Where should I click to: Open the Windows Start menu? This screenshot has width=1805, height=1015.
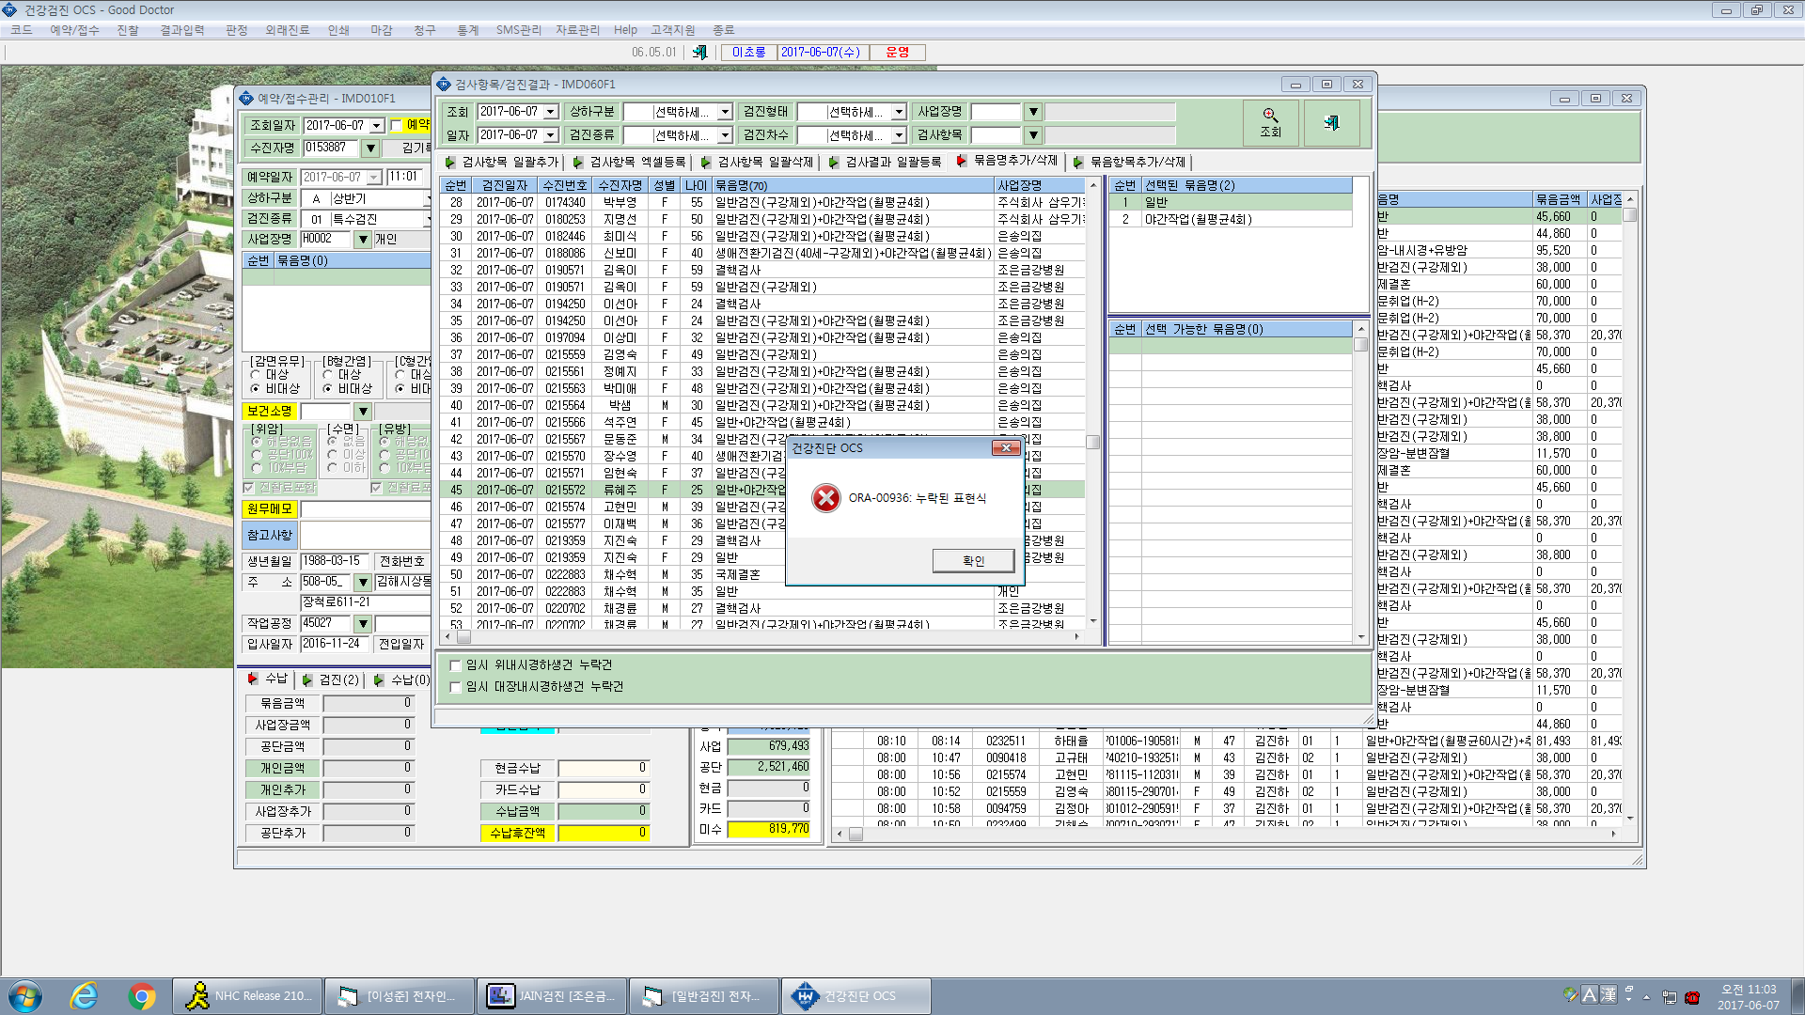pyautogui.click(x=25, y=995)
